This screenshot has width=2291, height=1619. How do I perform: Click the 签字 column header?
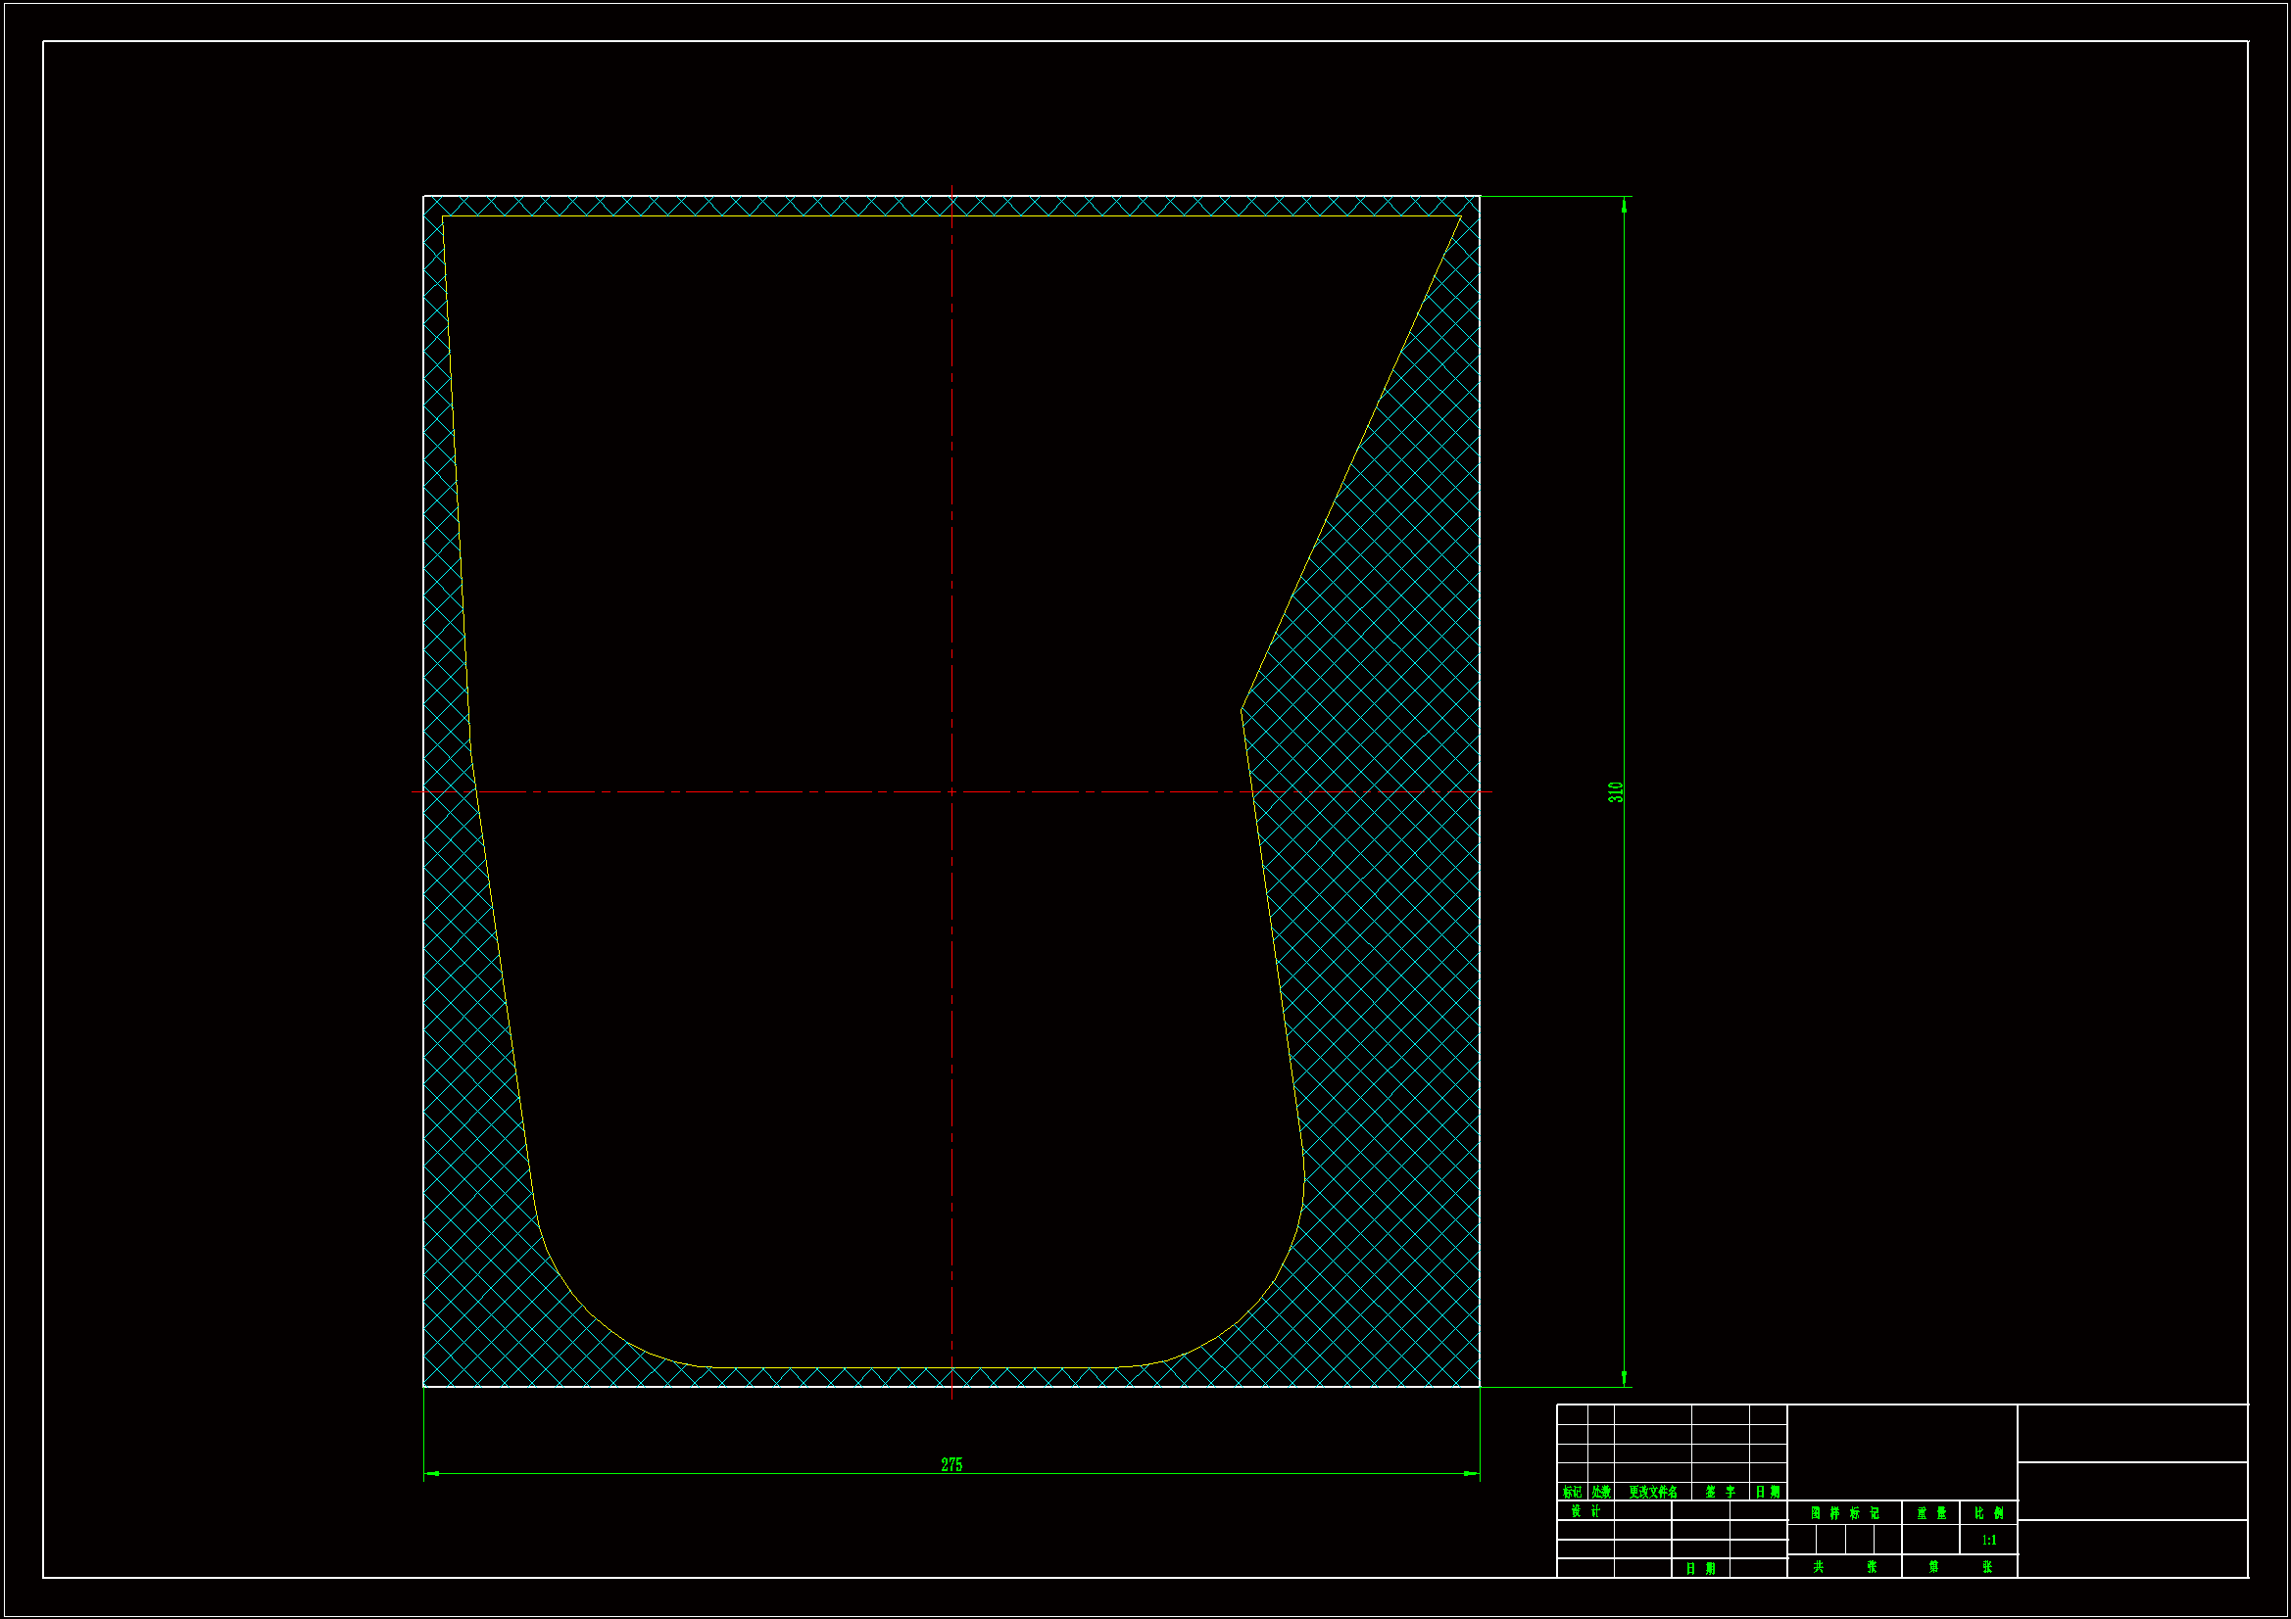pyautogui.click(x=1721, y=1493)
